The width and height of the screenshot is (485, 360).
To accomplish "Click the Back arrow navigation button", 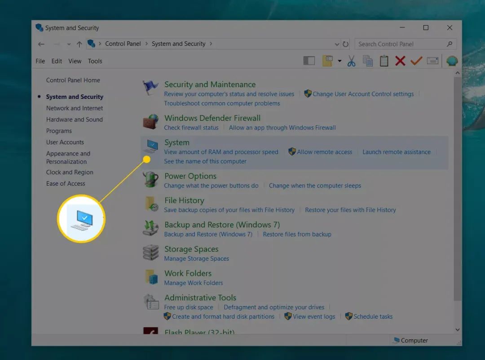I will [x=41, y=44].
